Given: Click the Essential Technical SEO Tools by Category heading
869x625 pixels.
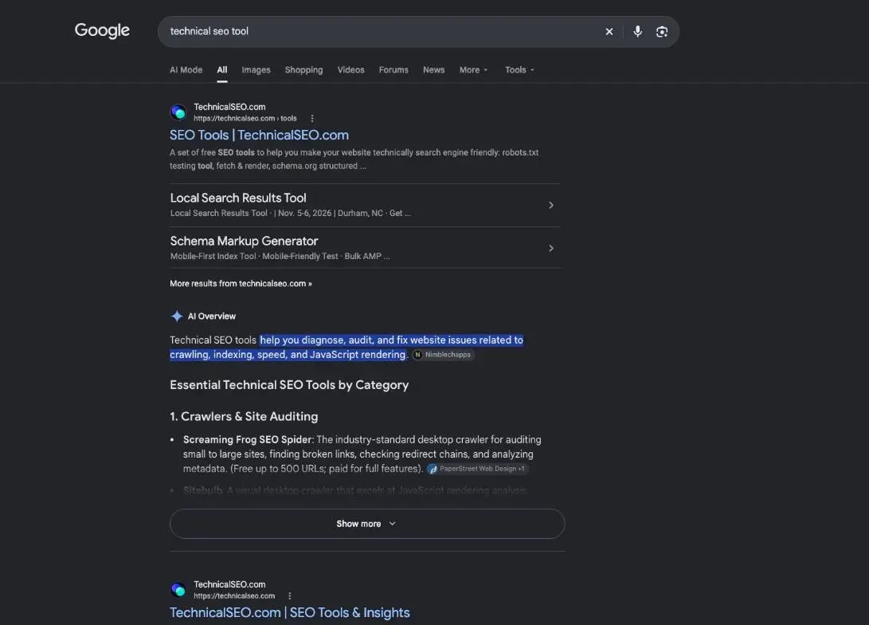Looking at the screenshot, I should point(289,385).
